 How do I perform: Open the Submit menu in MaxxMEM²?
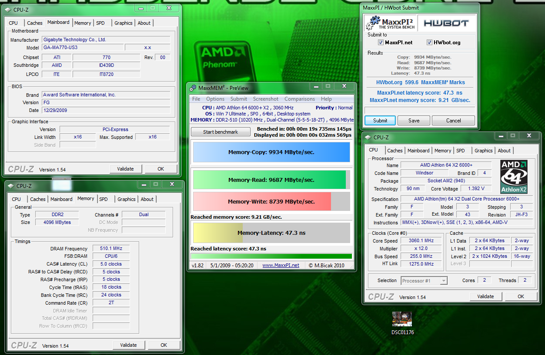[x=239, y=99]
